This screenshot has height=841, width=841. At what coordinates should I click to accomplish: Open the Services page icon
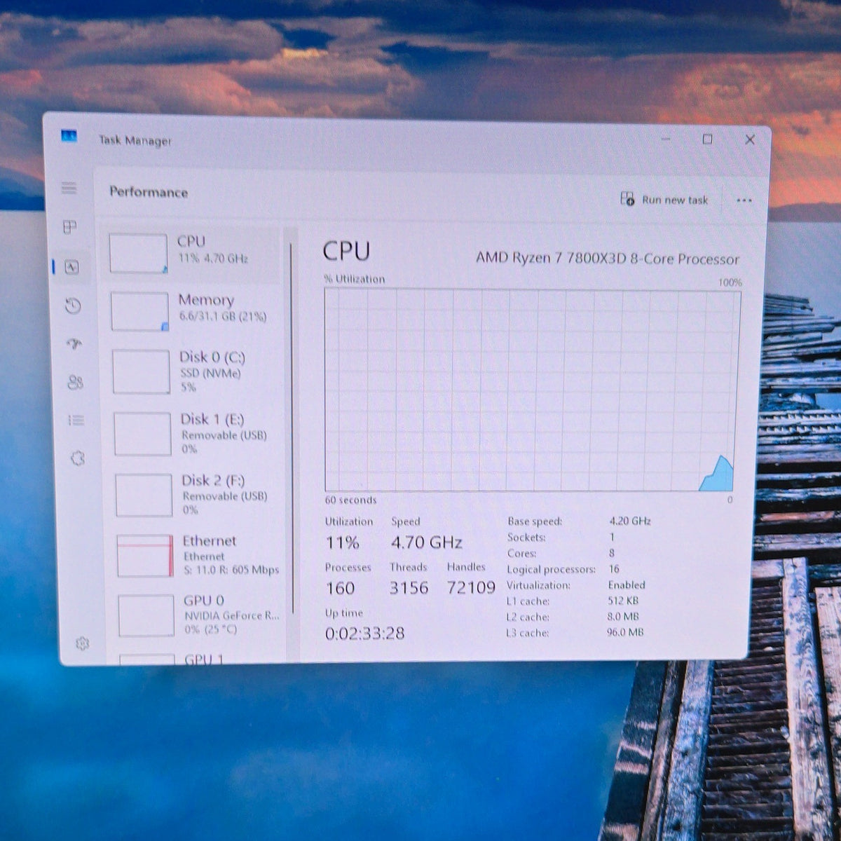(x=78, y=458)
